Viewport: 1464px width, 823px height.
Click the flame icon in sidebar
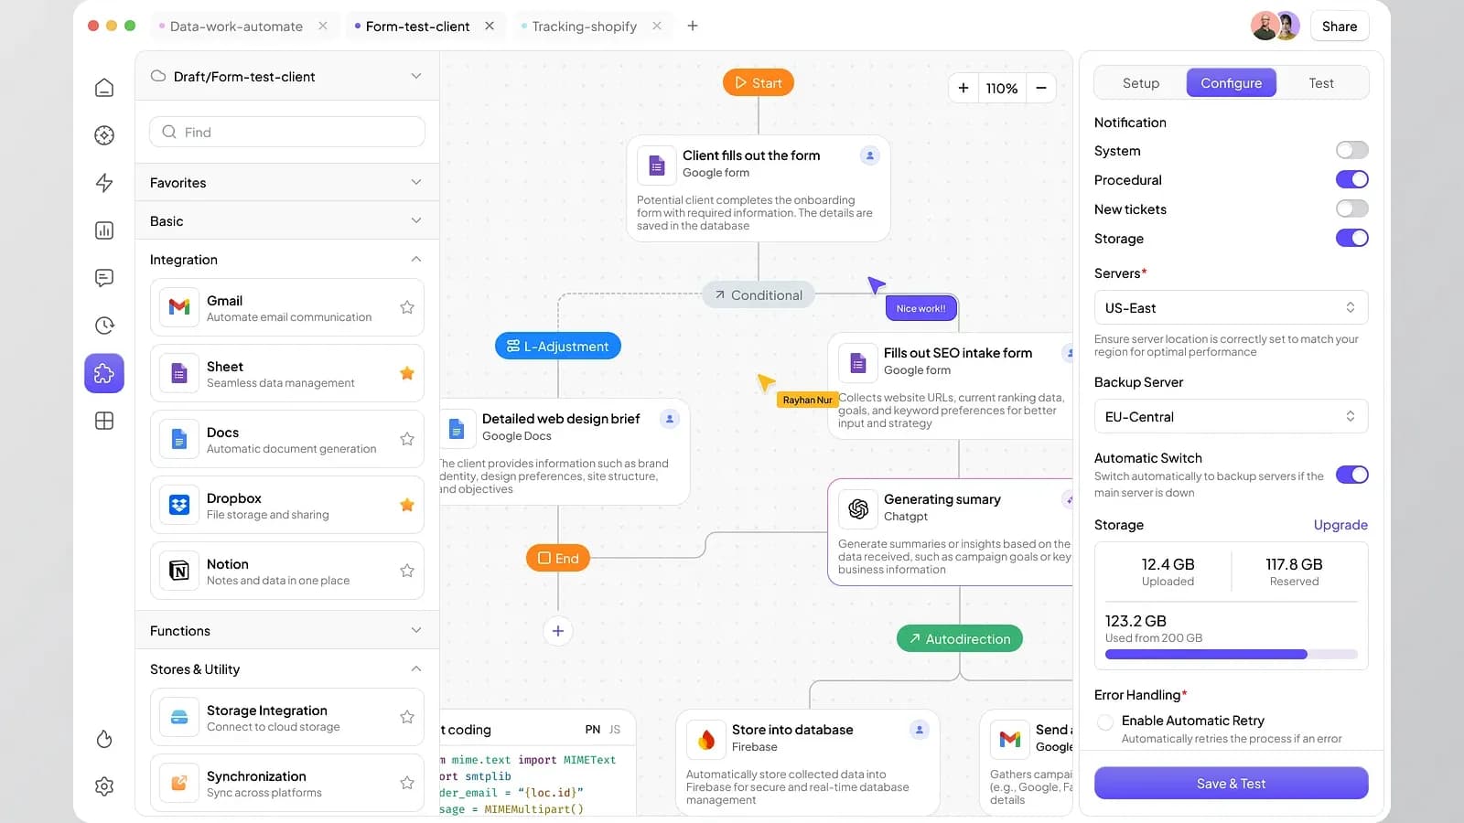(104, 739)
